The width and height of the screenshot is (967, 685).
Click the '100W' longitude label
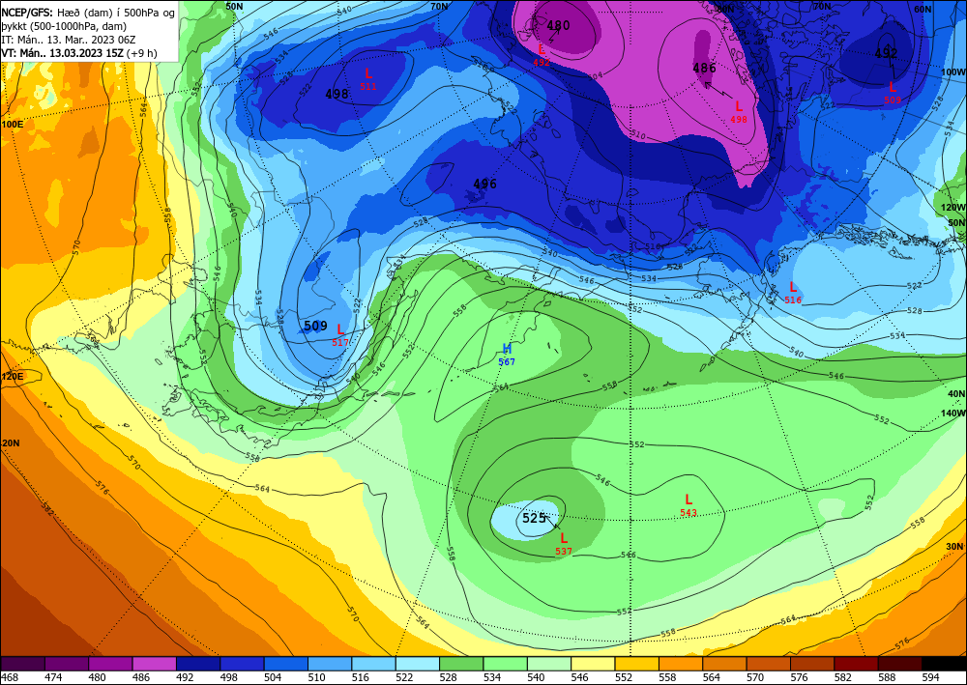click(953, 72)
